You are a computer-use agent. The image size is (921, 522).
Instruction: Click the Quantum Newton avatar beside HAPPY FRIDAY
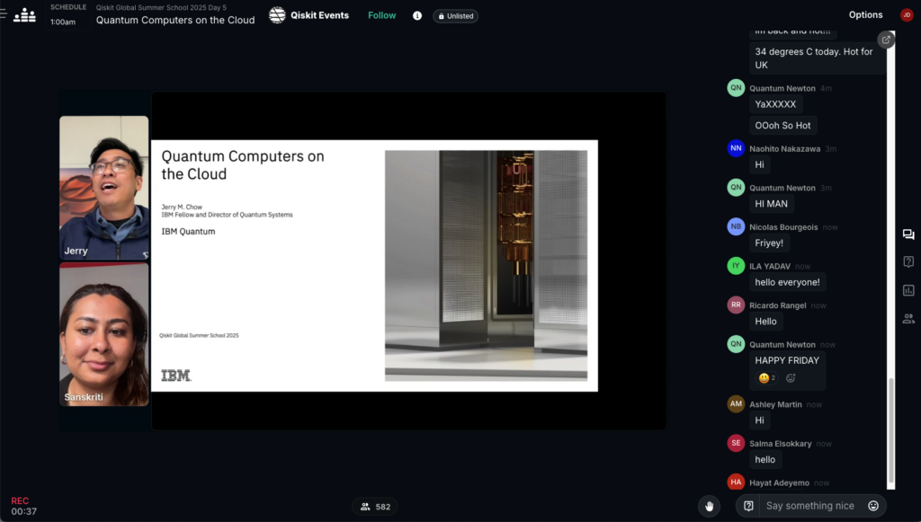click(x=736, y=344)
